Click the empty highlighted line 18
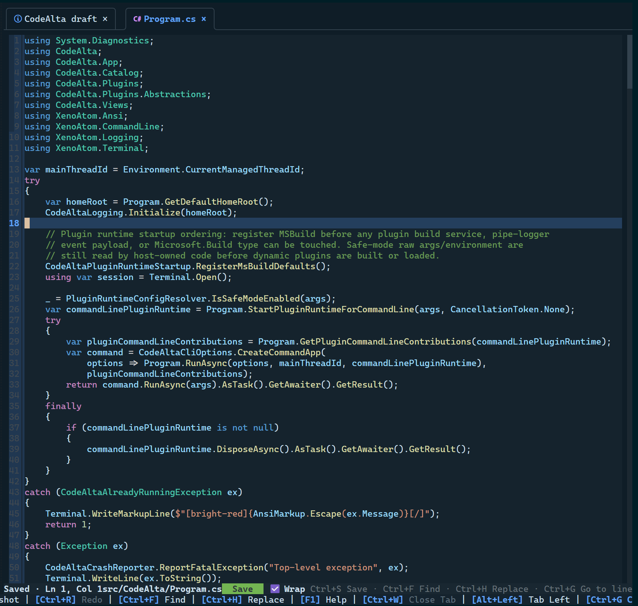The height and width of the screenshot is (606, 638). 323,223
